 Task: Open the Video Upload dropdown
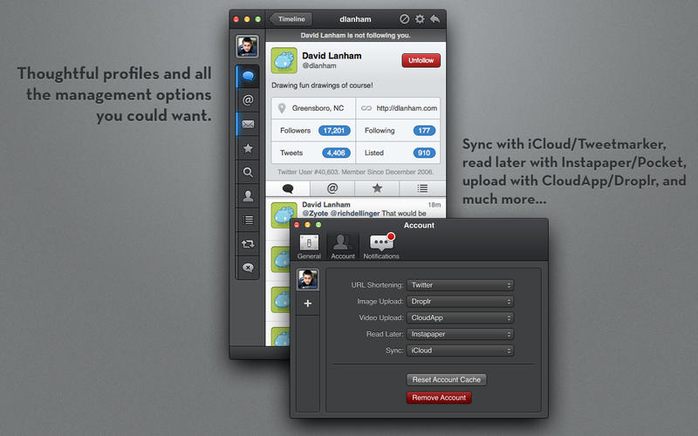(x=461, y=317)
